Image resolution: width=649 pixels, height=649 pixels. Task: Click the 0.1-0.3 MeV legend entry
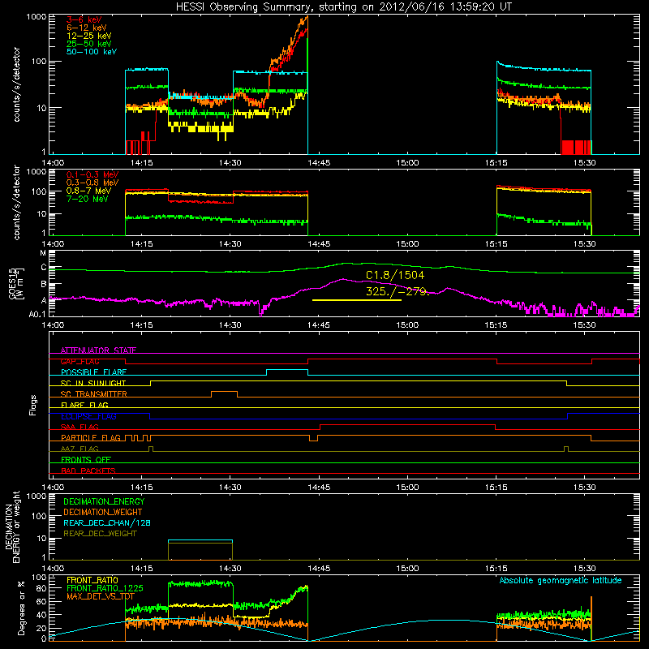click(92, 175)
